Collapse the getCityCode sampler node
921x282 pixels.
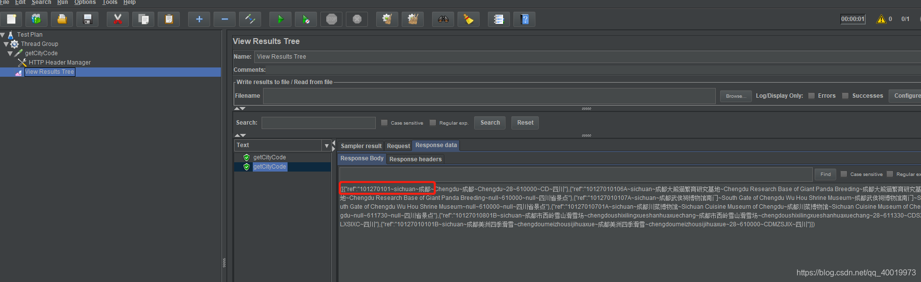click(x=10, y=53)
